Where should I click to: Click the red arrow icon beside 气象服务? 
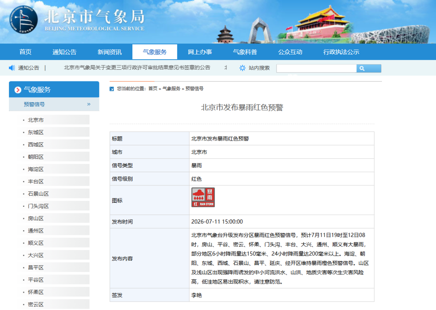coord(18,90)
